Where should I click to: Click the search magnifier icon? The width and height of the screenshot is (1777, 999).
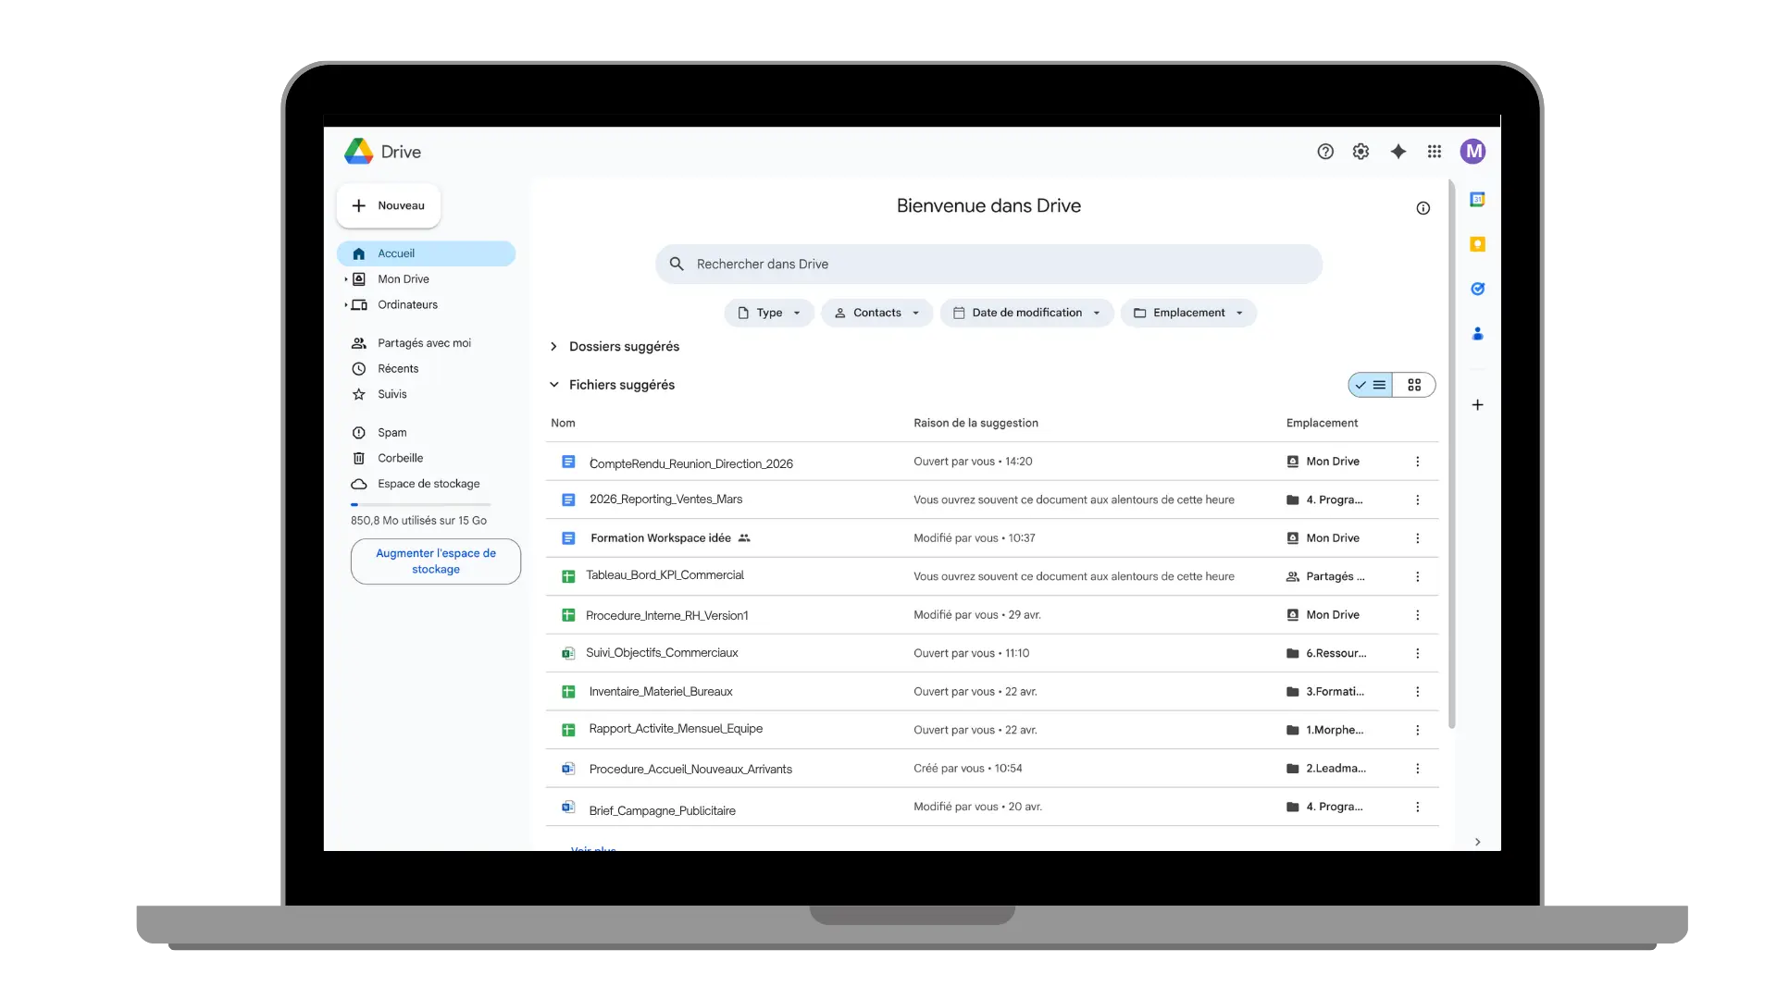point(677,264)
